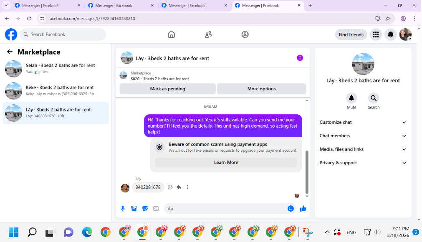Open the Groups icon in top navigation

[x=245, y=35]
